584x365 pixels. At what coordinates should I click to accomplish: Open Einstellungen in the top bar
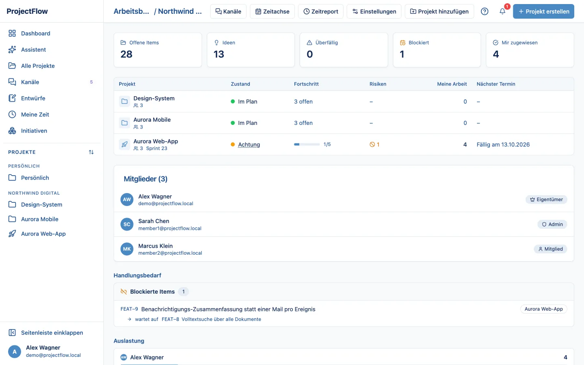click(x=374, y=11)
